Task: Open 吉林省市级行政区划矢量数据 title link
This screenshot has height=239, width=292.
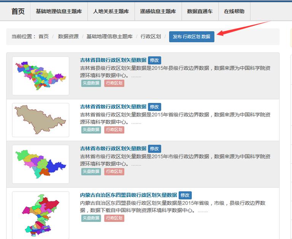Action: 113,149
